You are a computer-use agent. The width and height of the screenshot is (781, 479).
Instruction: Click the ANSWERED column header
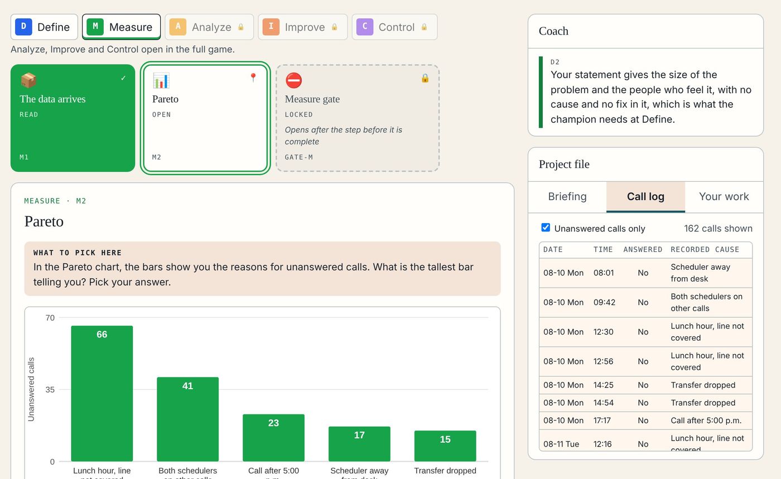[643, 249]
